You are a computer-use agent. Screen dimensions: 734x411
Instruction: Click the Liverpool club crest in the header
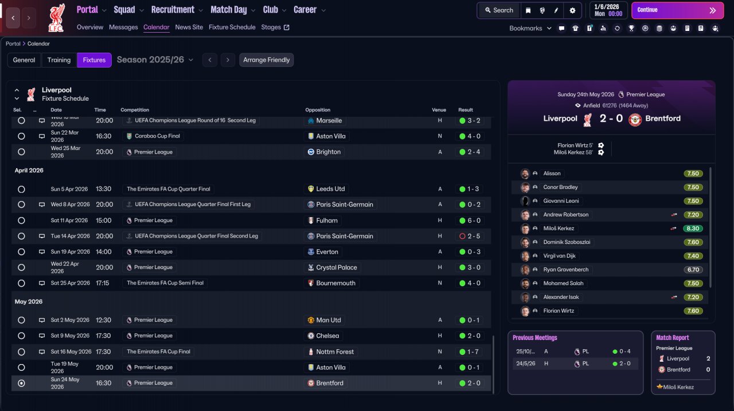coord(56,18)
